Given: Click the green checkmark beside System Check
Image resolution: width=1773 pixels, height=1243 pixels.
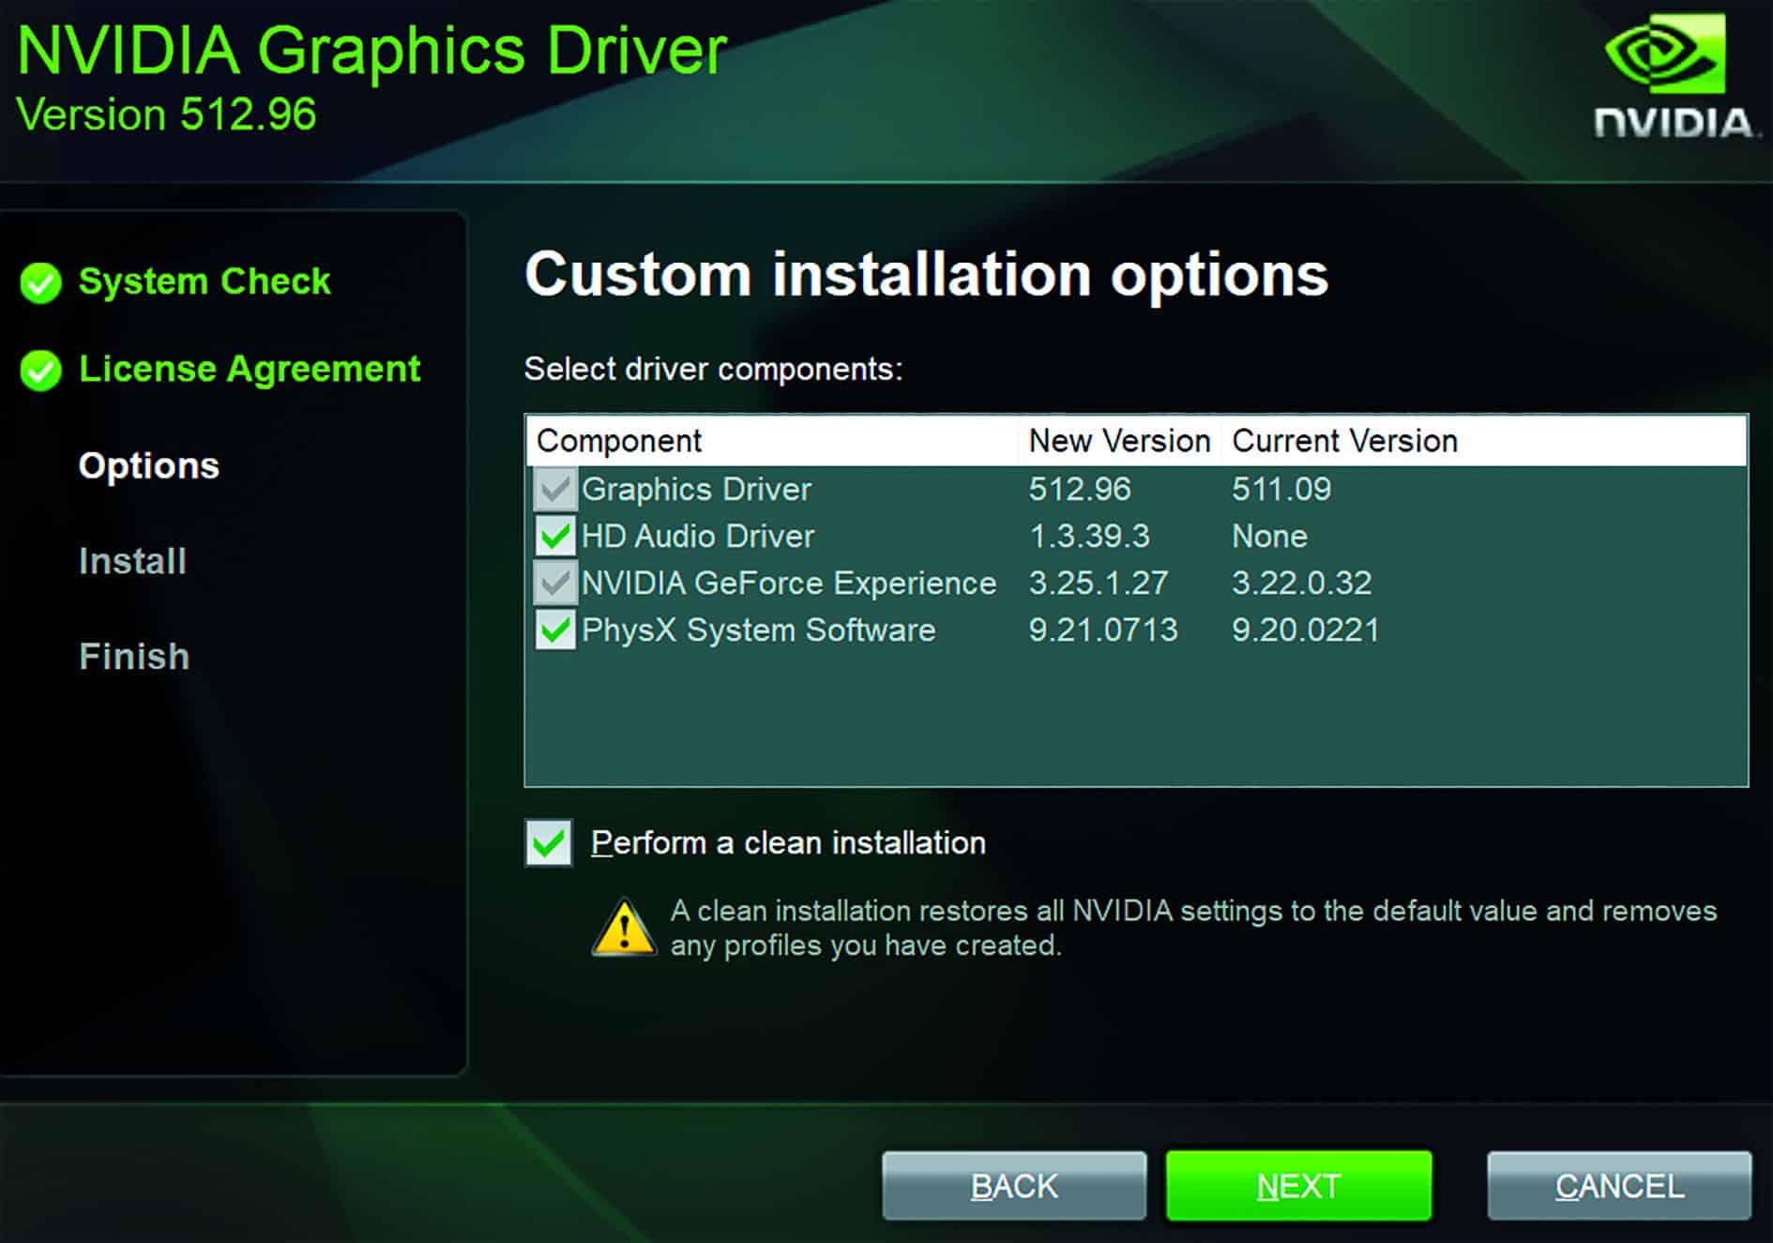Looking at the screenshot, I should pyautogui.click(x=40, y=280).
